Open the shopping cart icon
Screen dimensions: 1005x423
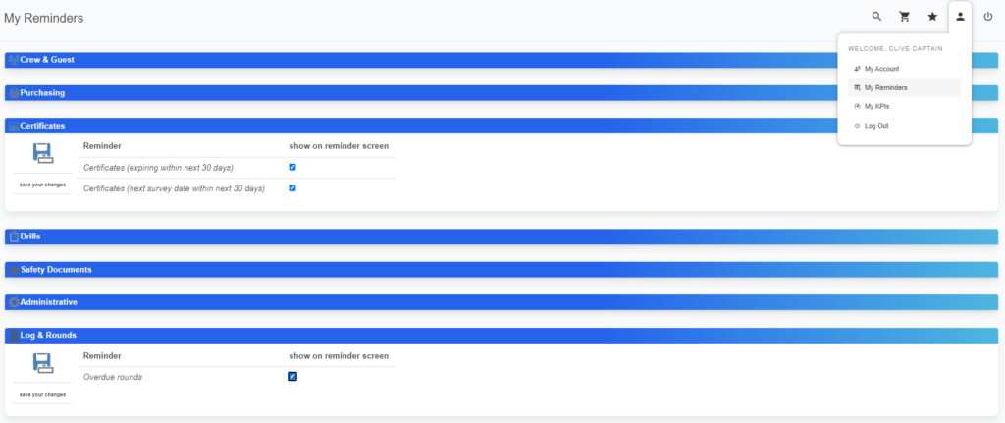(904, 17)
